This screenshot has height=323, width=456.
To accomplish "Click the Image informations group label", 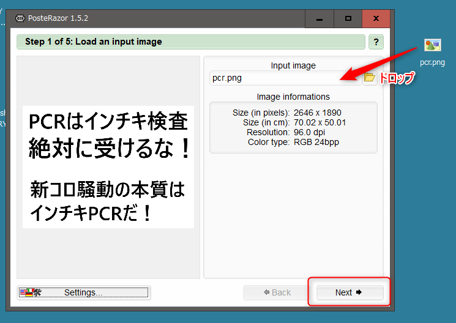I will 293,97.
